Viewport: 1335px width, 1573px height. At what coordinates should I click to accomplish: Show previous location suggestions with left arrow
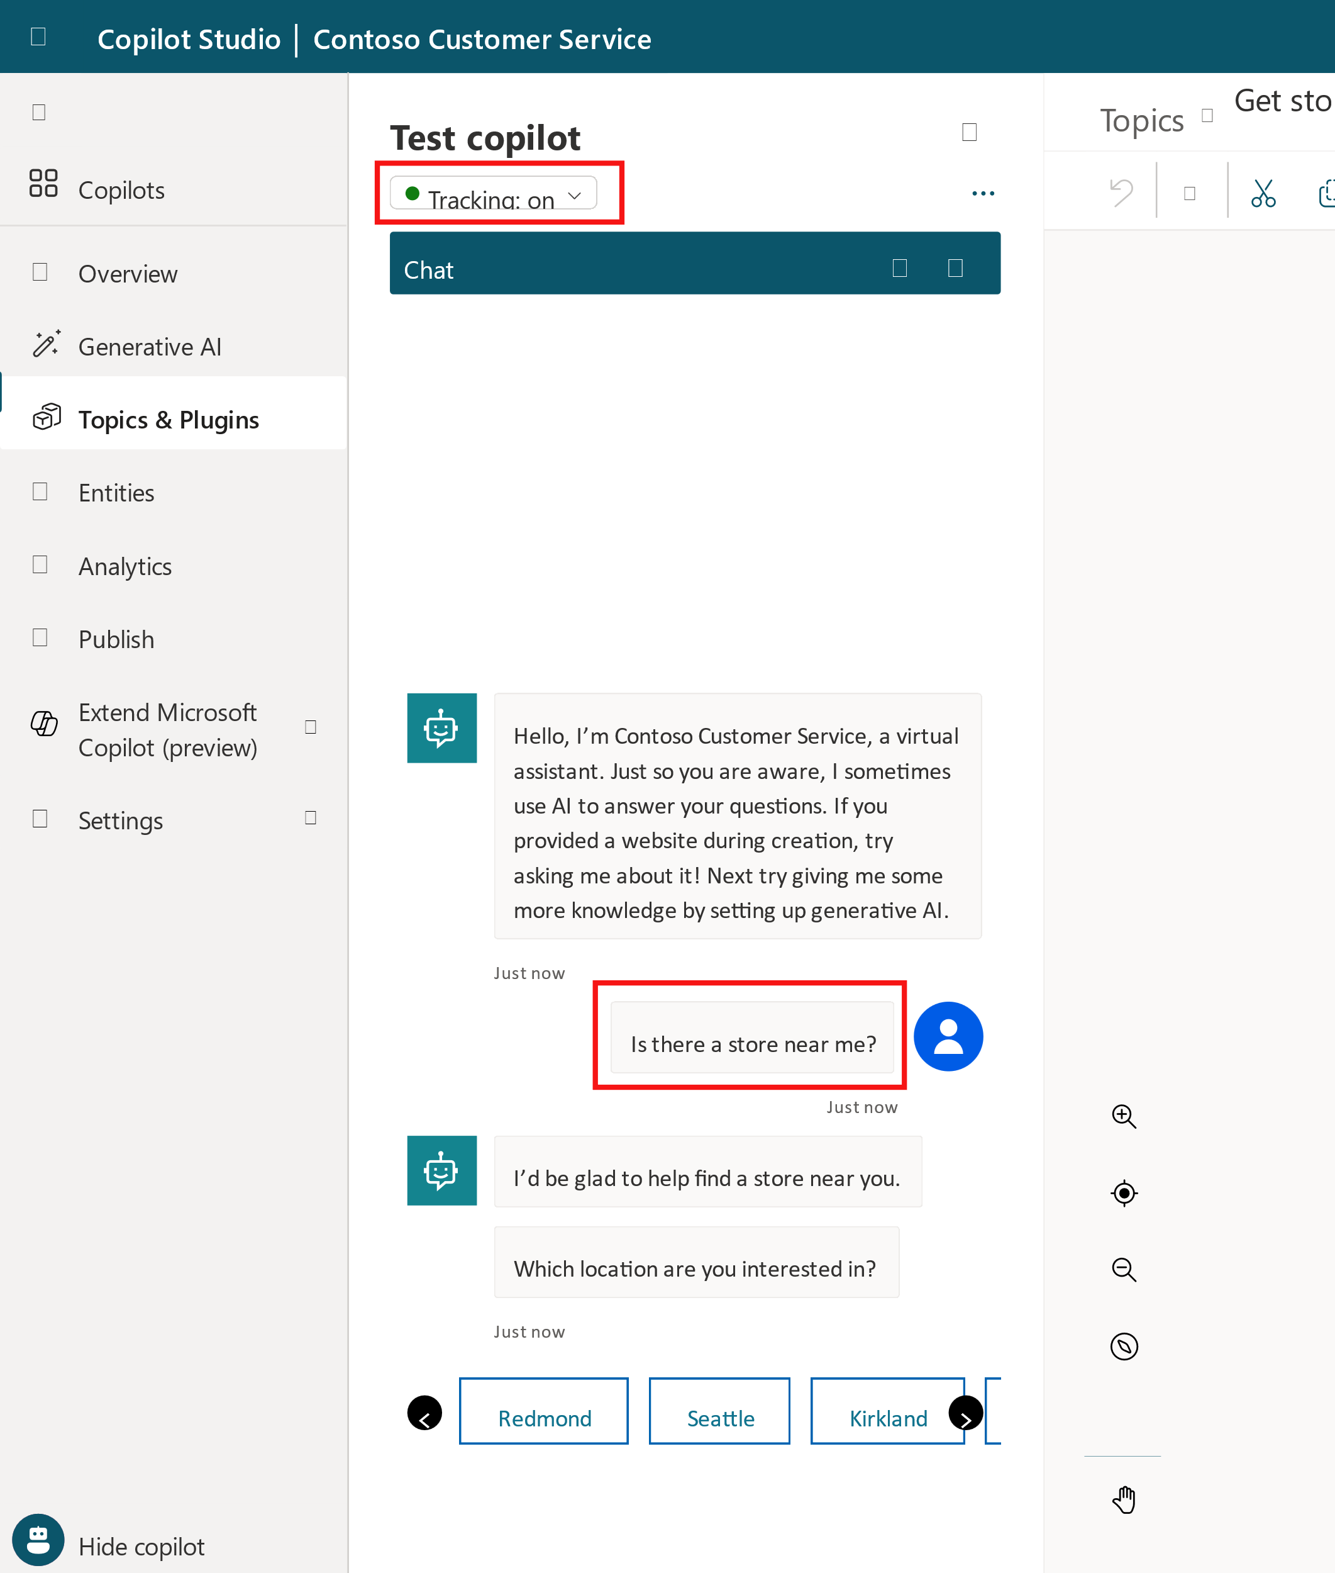pos(424,1413)
